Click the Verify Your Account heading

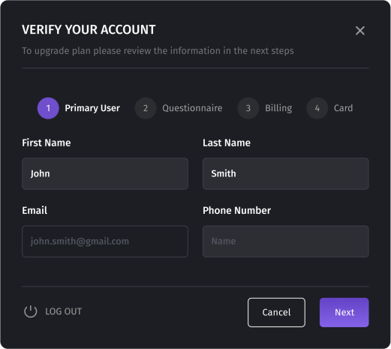coord(89,29)
